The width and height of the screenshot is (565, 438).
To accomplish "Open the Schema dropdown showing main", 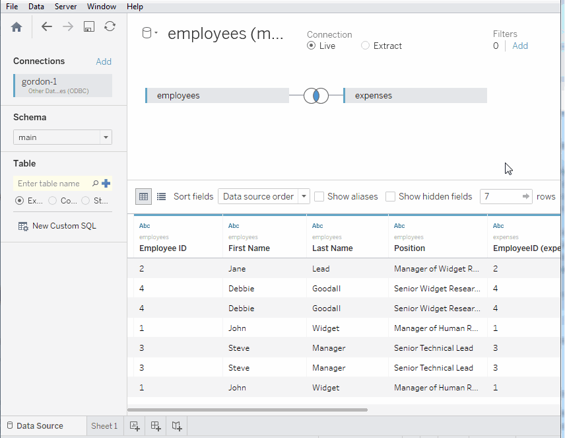I will (105, 137).
